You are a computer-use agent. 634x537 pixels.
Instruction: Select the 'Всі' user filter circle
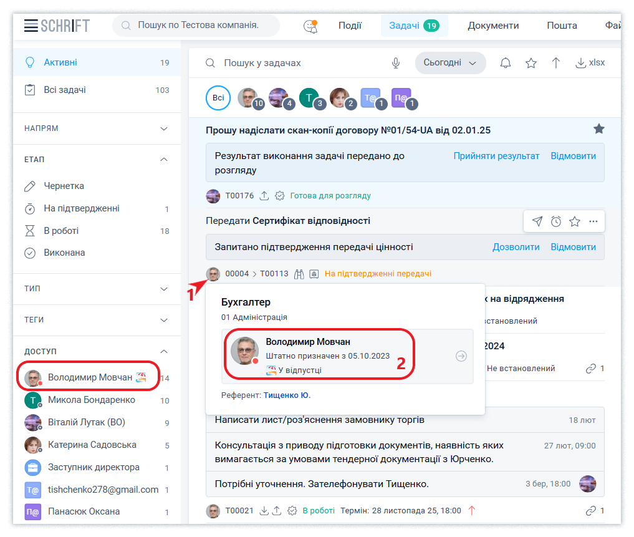click(218, 98)
